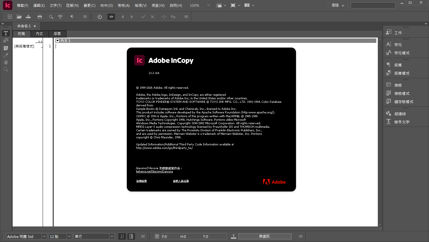Switch to the 校稿 view tab
The width and height of the screenshot is (429, 242).
[x=21, y=34]
